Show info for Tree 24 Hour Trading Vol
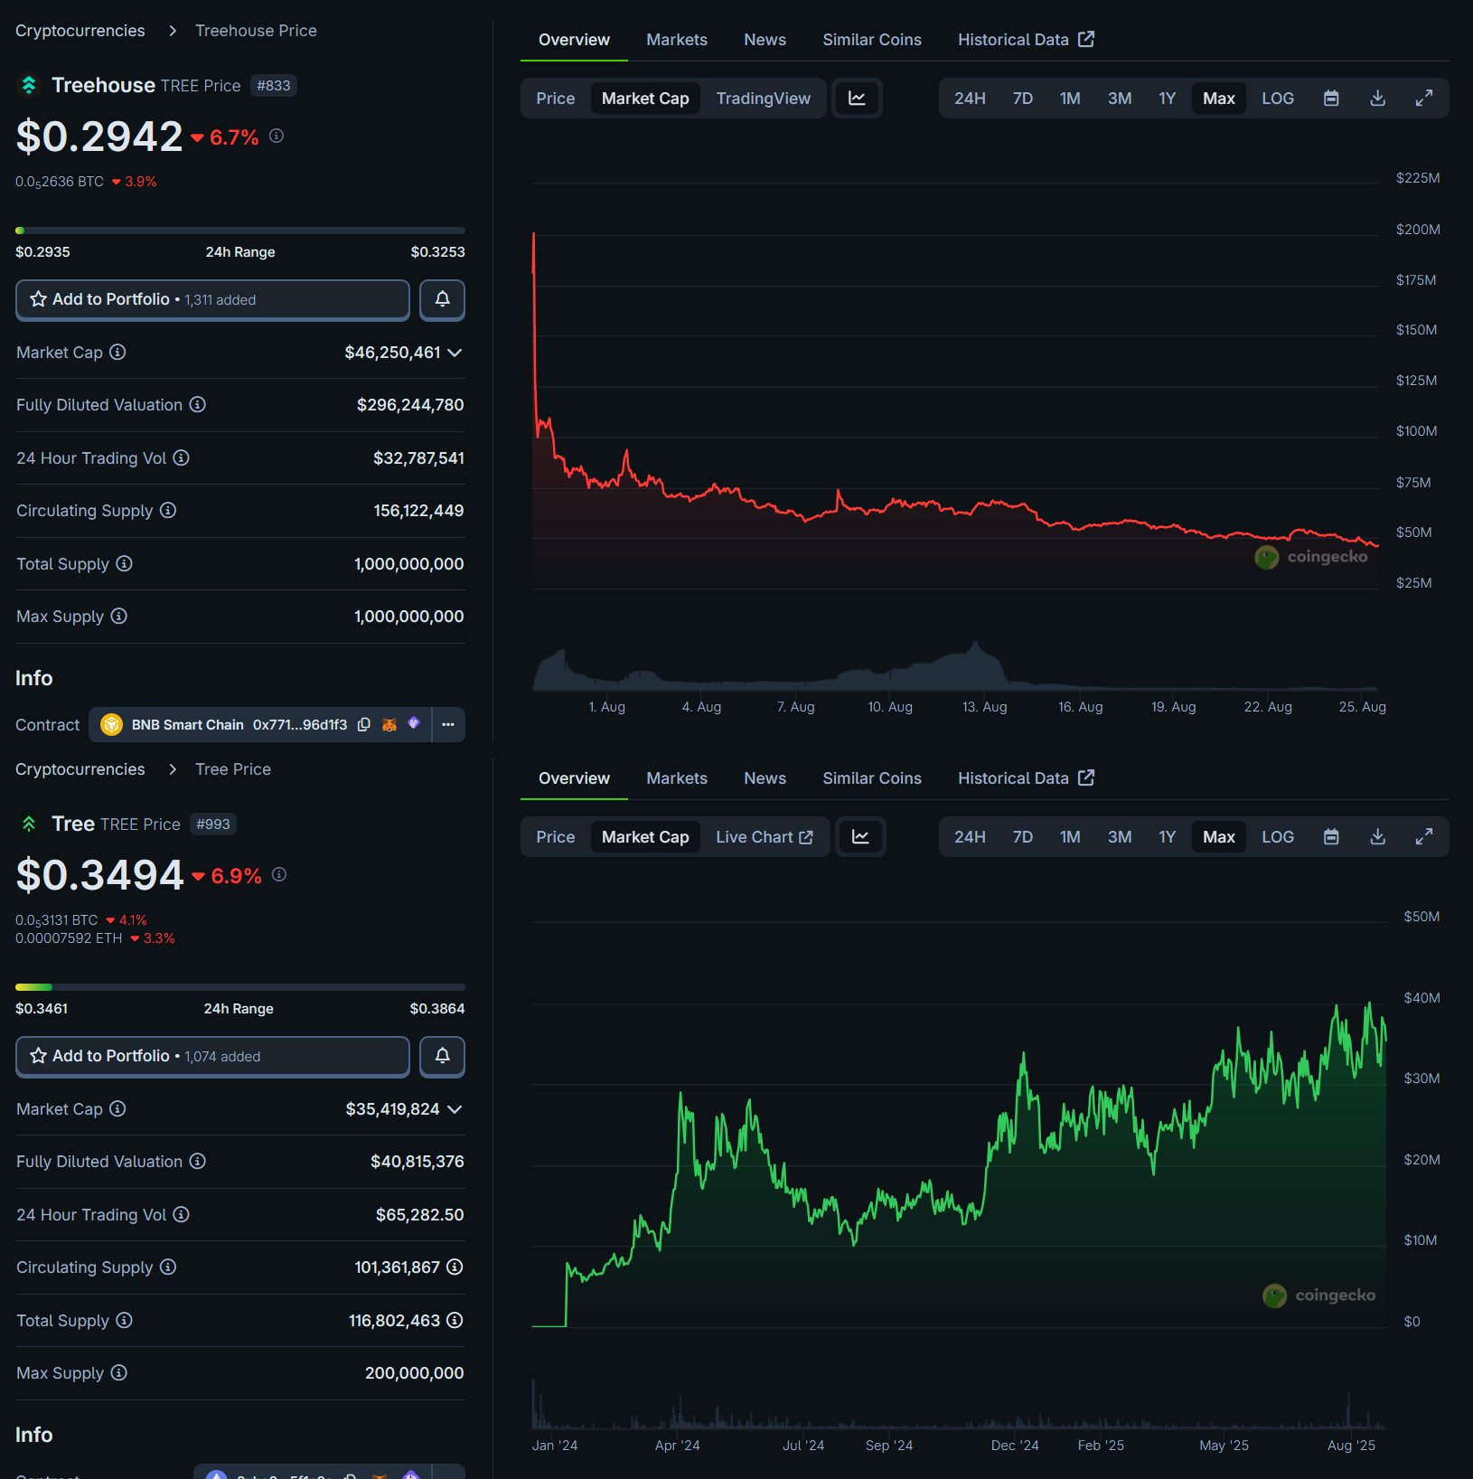 pyautogui.click(x=181, y=1214)
